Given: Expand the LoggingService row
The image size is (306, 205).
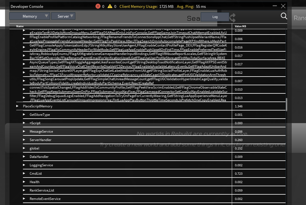Looking at the screenshot, I should click(x=24, y=165).
